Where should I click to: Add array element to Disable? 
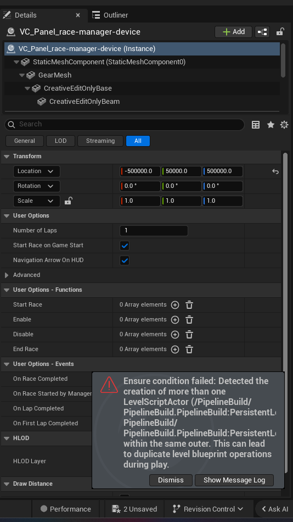pos(175,335)
